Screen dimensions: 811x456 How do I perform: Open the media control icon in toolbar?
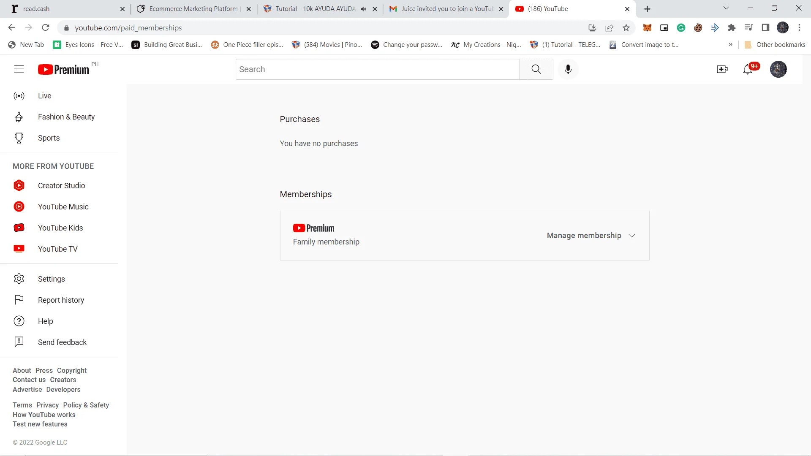point(748,28)
